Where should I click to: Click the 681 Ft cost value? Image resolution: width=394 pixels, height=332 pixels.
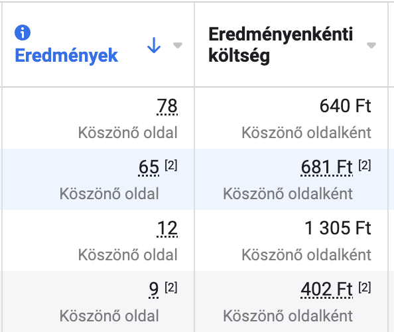click(x=326, y=167)
